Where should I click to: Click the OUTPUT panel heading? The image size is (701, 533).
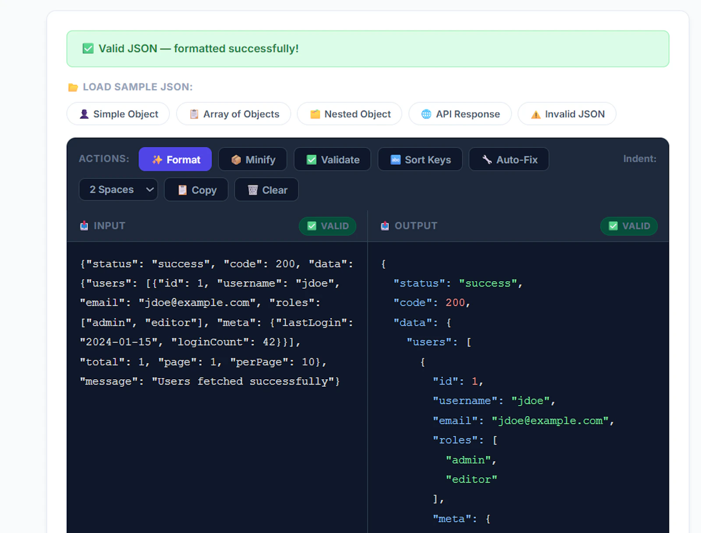(416, 226)
